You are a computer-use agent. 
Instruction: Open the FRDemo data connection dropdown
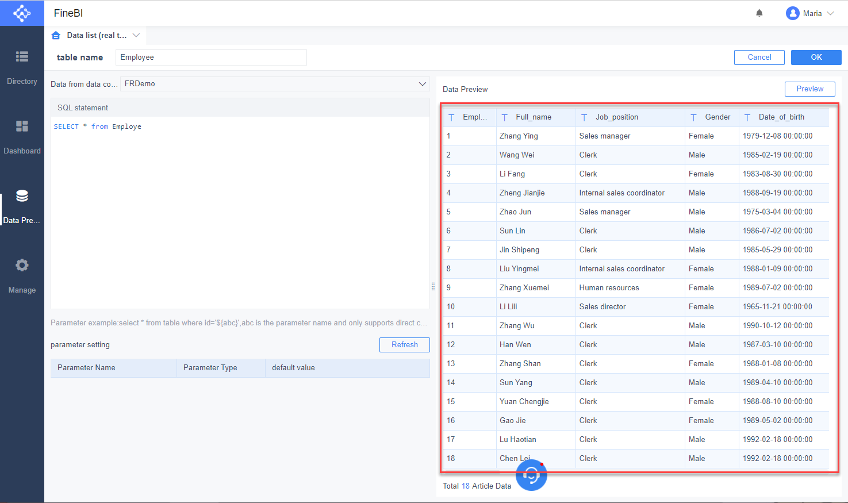pyautogui.click(x=275, y=84)
